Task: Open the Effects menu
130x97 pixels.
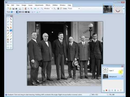Action: [x=48, y=5]
